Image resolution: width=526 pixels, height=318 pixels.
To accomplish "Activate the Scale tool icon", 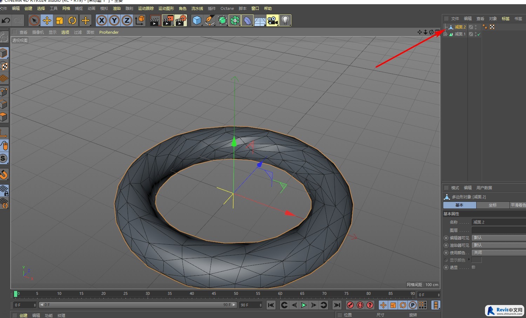I will click(60, 21).
